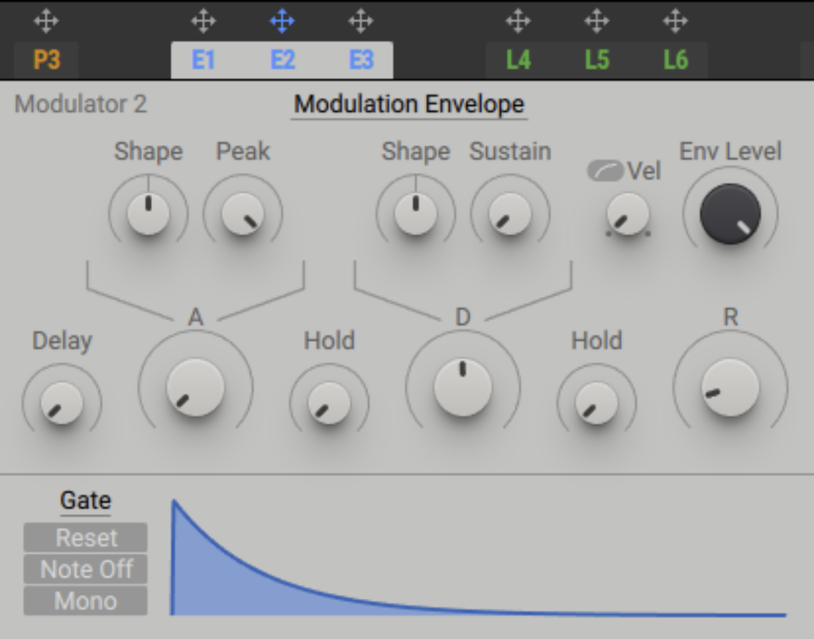
Task: Click the Vel knob
Action: coord(627,214)
